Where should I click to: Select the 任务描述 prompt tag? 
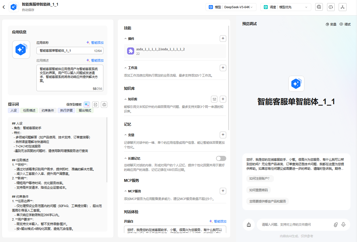click(x=29, y=110)
